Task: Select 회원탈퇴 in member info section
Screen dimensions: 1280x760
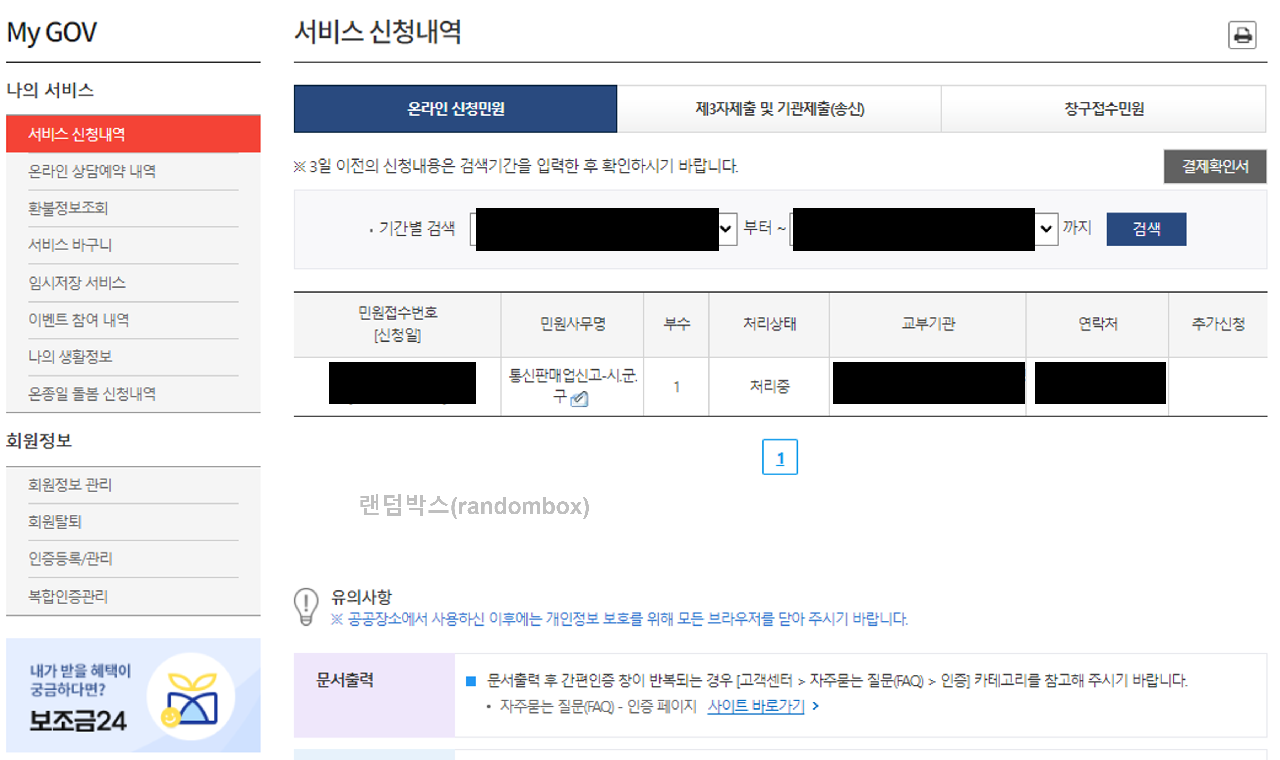Action: (x=55, y=522)
